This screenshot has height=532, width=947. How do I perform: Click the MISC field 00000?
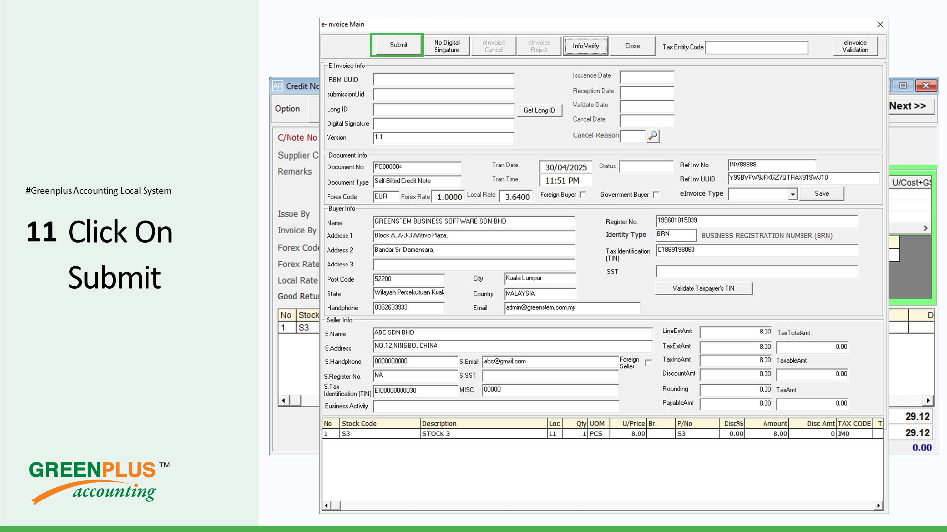coord(550,390)
